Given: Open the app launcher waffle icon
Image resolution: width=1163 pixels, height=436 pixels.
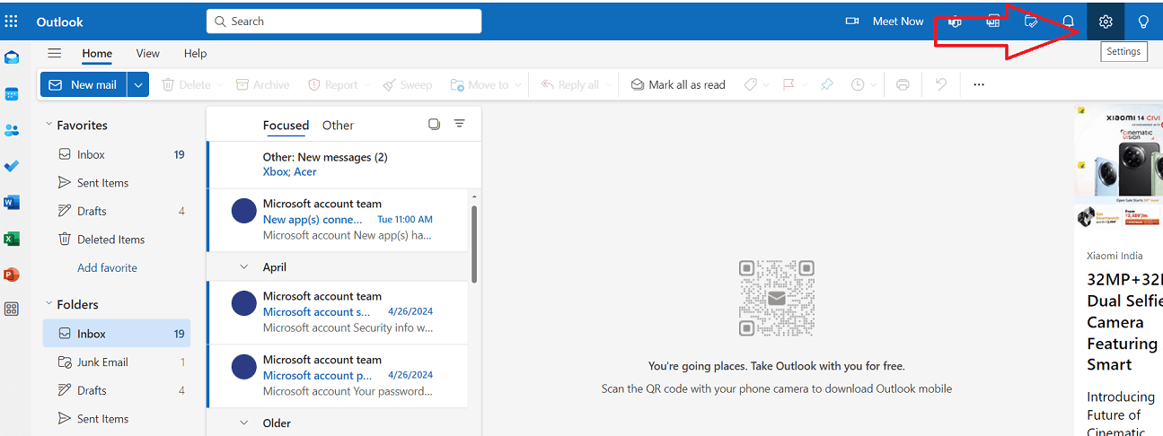Looking at the screenshot, I should pos(12,22).
